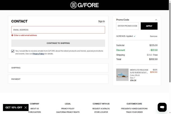Click the Total amount $202.50
The width and height of the screenshot is (171, 114).
153,59
